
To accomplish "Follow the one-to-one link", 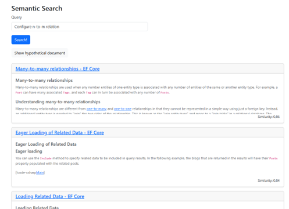I will (x=123, y=109).
